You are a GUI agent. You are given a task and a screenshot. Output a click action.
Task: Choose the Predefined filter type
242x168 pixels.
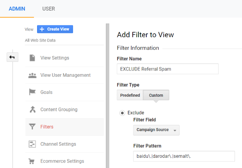(x=130, y=95)
